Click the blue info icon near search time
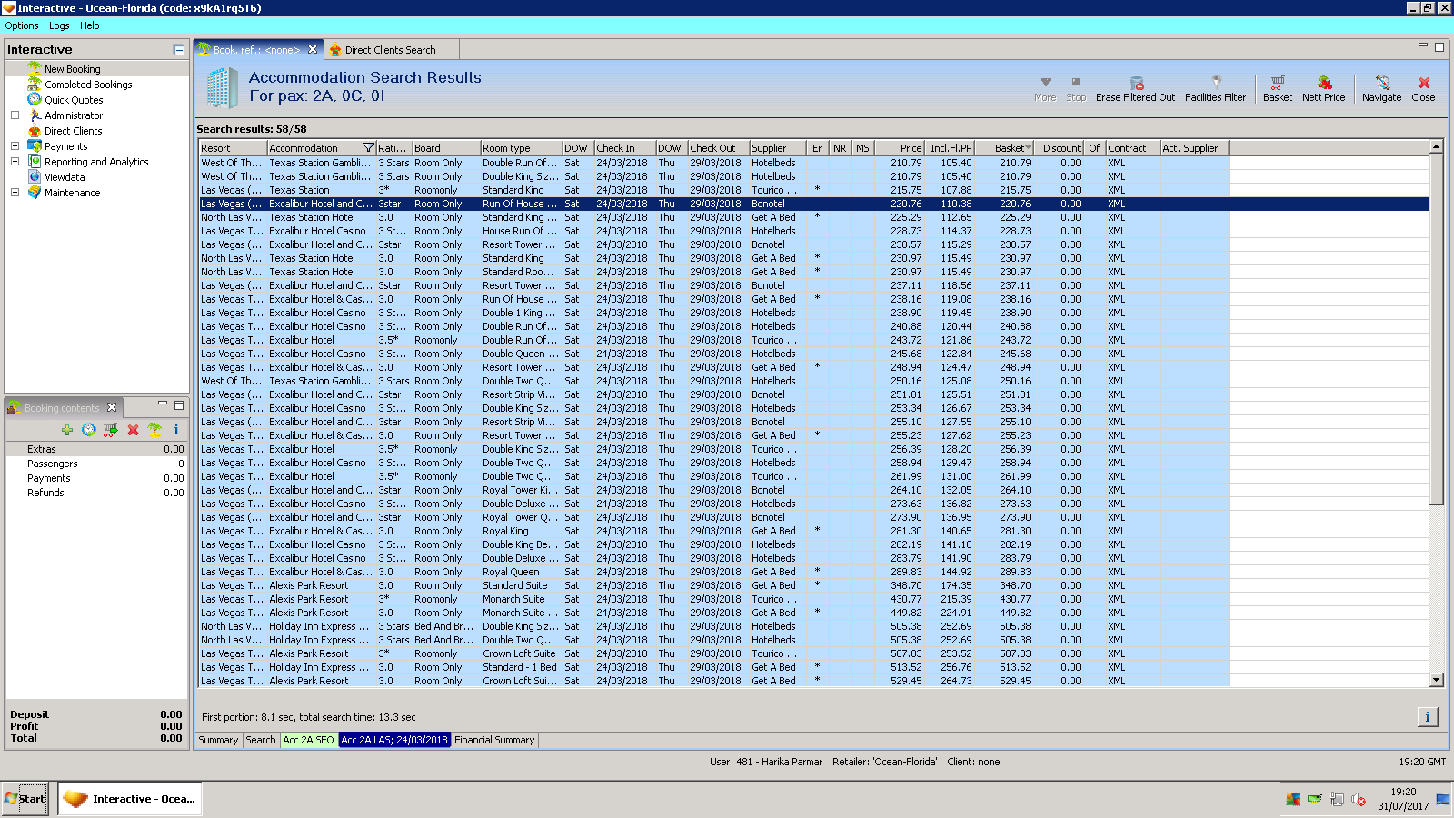 (x=1427, y=717)
